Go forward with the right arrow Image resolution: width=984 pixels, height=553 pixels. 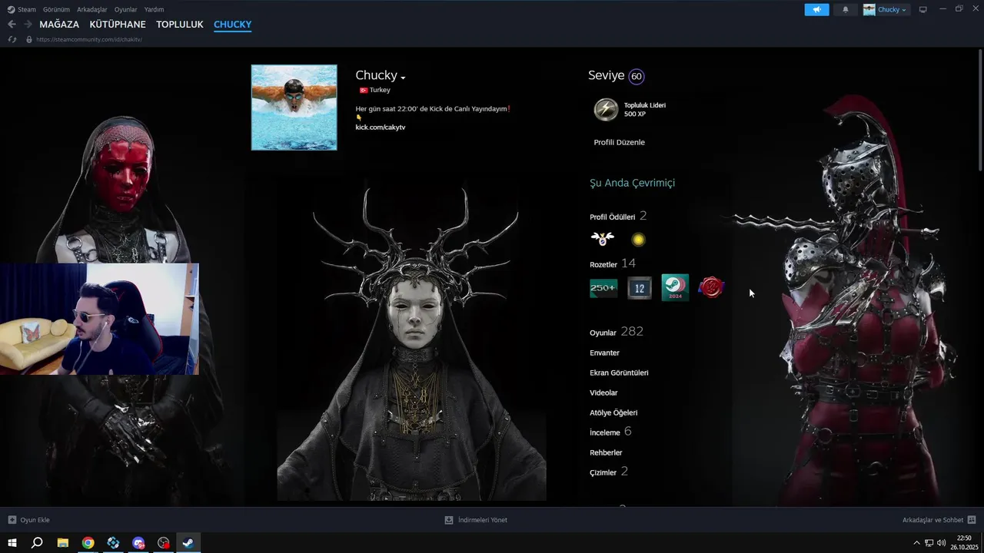point(28,25)
